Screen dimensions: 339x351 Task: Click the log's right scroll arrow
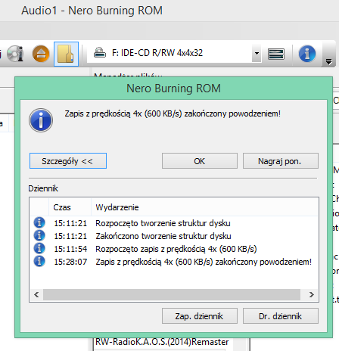coord(312,294)
